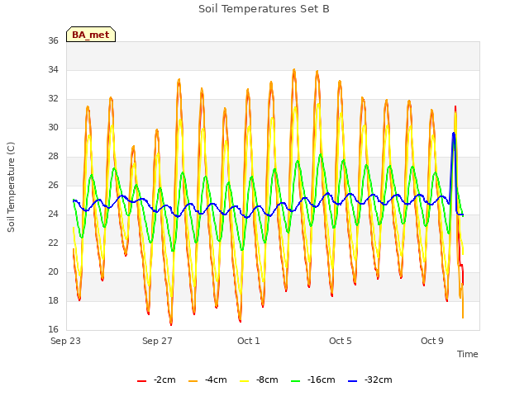Toggle the -16cm series legend label

(322, 380)
